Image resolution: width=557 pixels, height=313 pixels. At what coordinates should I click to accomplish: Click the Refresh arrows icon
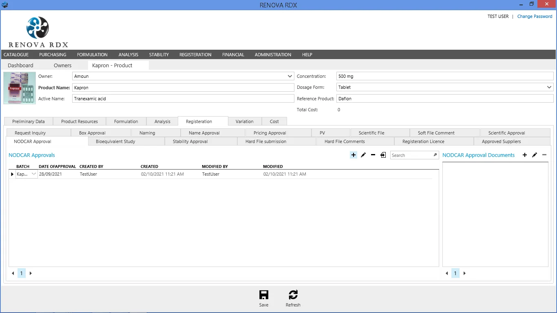click(293, 295)
